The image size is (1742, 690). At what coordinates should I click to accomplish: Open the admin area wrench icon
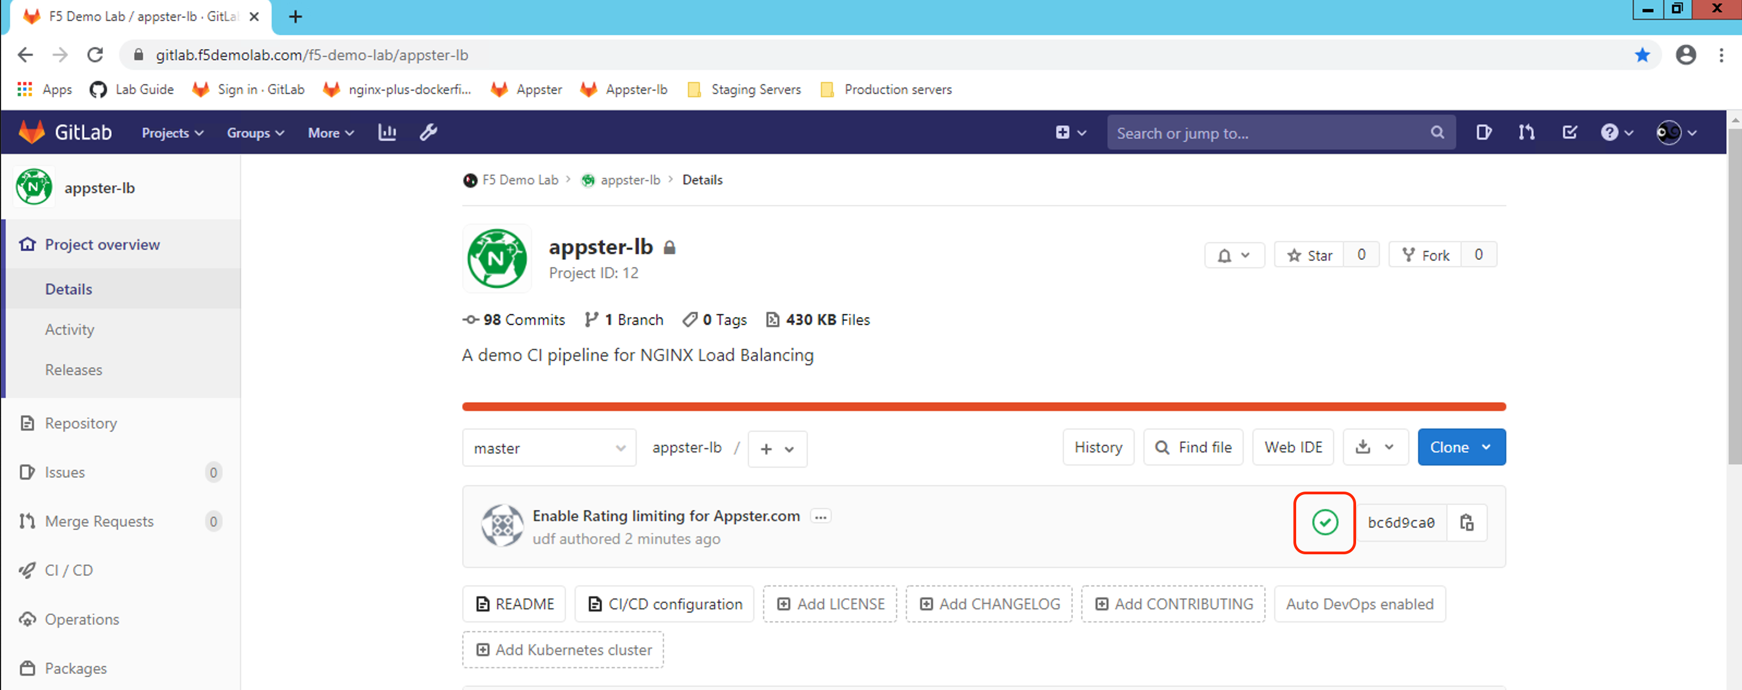(x=429, y=132)
